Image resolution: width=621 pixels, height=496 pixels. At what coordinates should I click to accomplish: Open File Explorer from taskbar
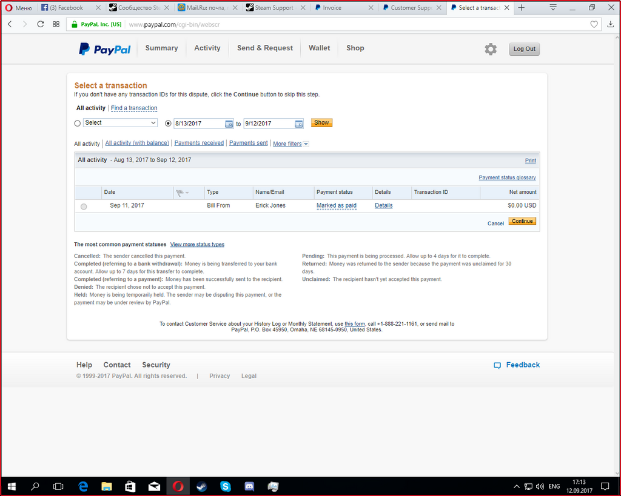tap(107, 486)
